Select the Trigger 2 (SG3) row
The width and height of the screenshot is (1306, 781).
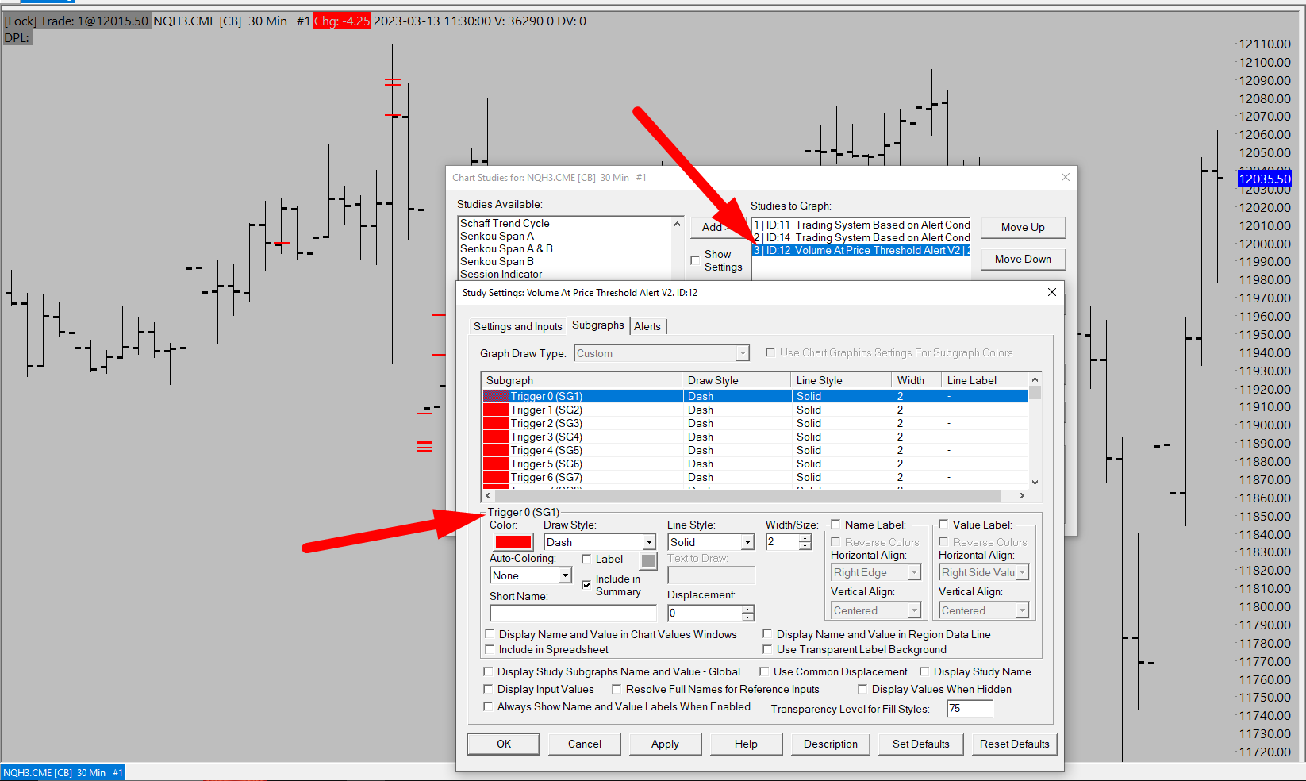coord(755,424)
